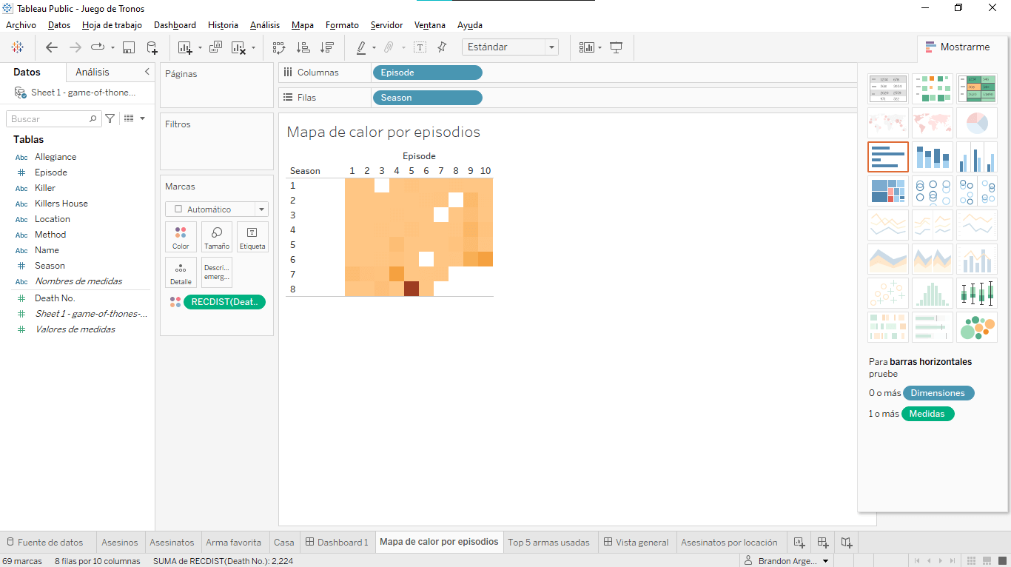The width and height of the screenshot is (1011, 567).
Task: Choose the highlight table chart in Mostrarme
Action: (977, 88)
